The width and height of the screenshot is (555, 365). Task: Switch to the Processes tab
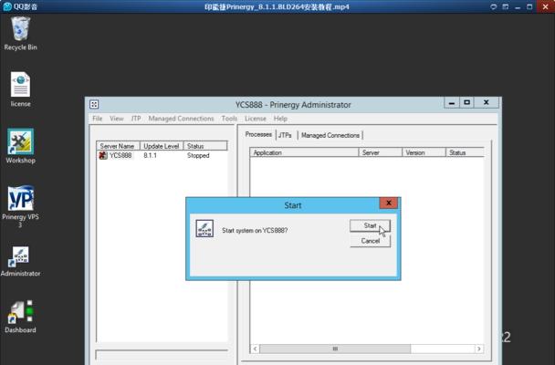pyautogui.click(x=258, y=134)
